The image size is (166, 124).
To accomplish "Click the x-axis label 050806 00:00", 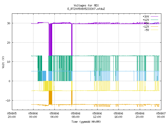I will coord(33,115).
